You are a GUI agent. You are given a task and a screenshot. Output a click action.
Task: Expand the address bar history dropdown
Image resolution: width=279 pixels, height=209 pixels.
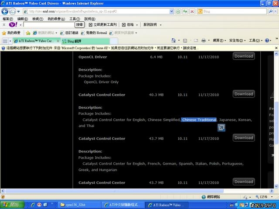click(x=171, y=11)
